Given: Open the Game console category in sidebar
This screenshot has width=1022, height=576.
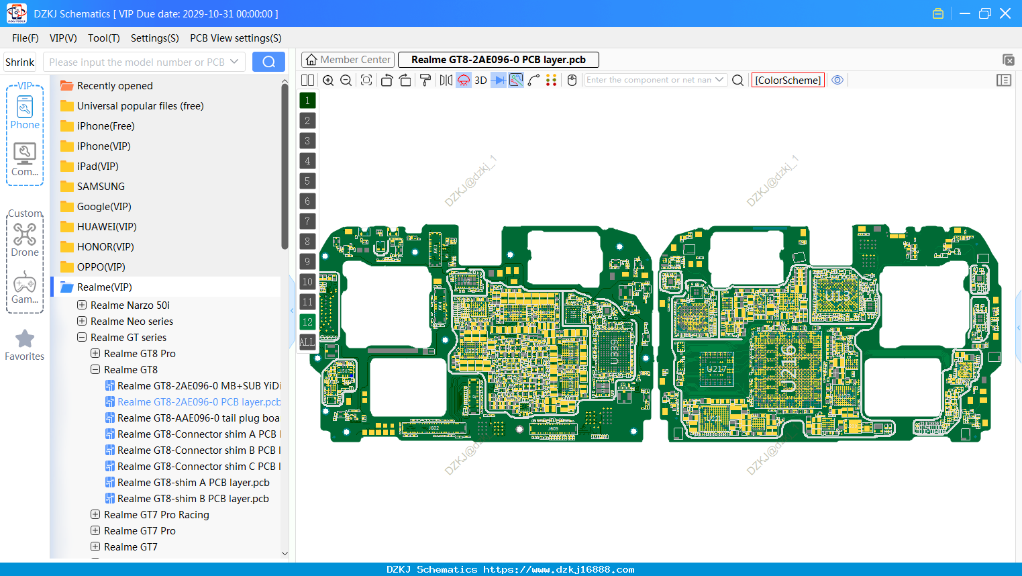Looking at the screenshot, I should point(25,287).
